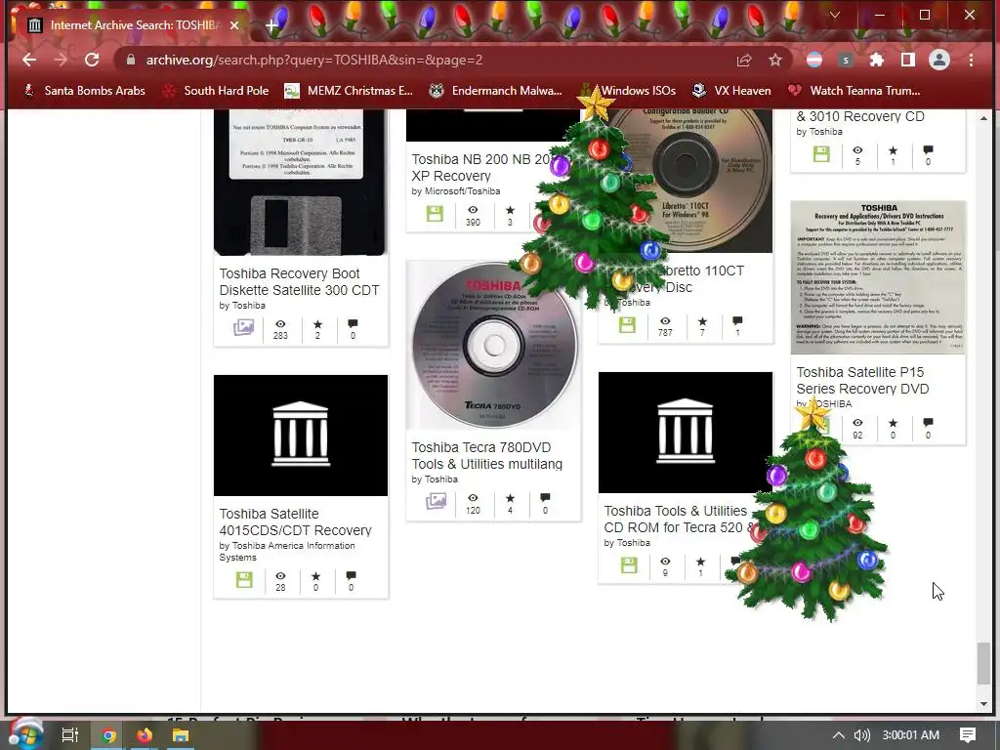Open Firefox from the taskbar
1000x750 pixels.
click(x=145, y=734)
